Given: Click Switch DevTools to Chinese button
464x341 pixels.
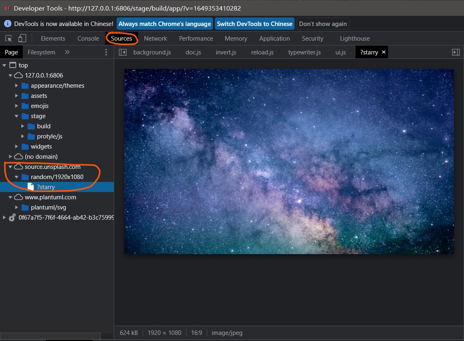Looking at the screenshot, I should [254, 24].
